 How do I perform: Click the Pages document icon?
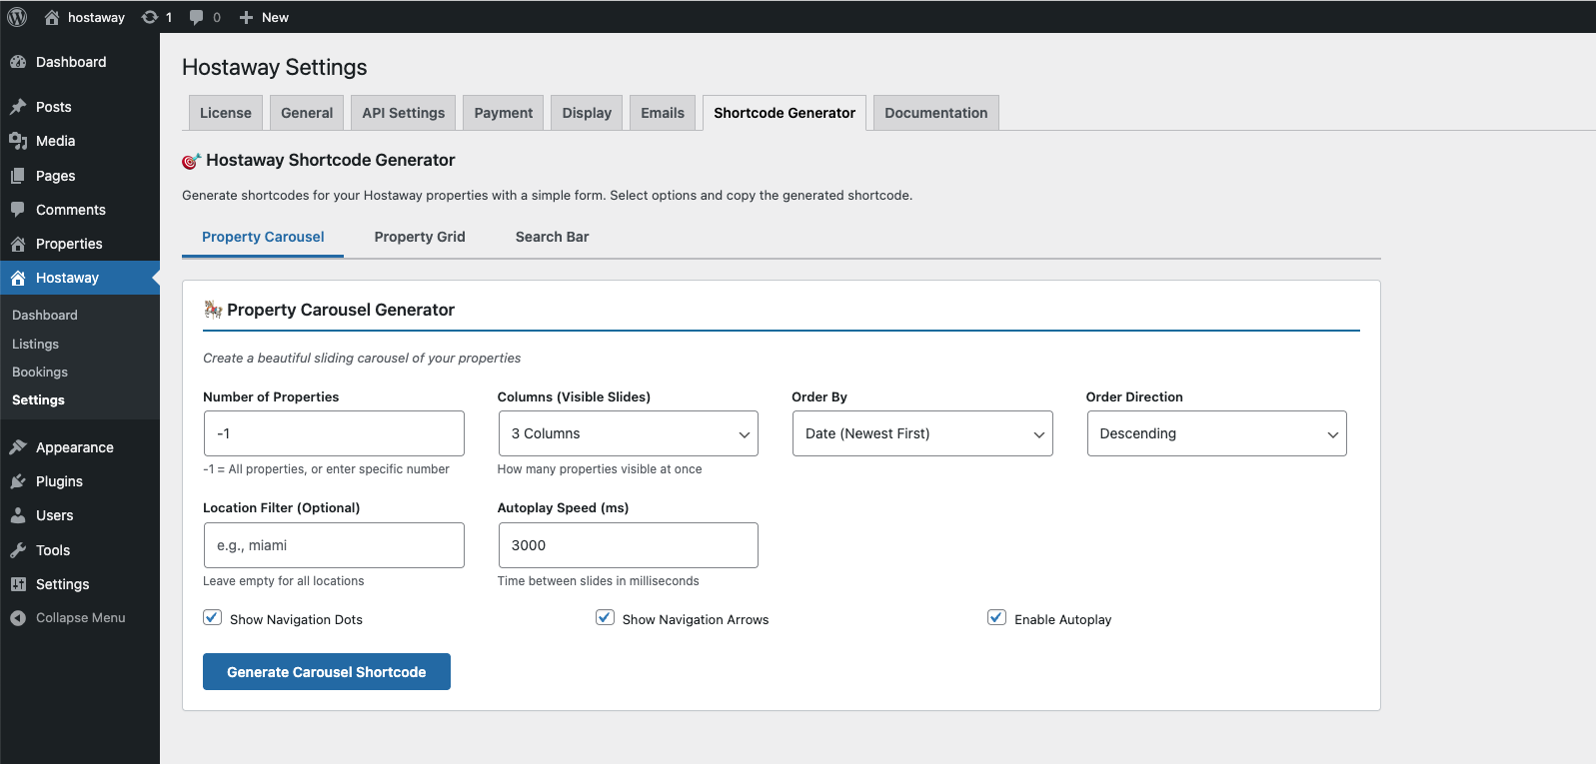18,176
